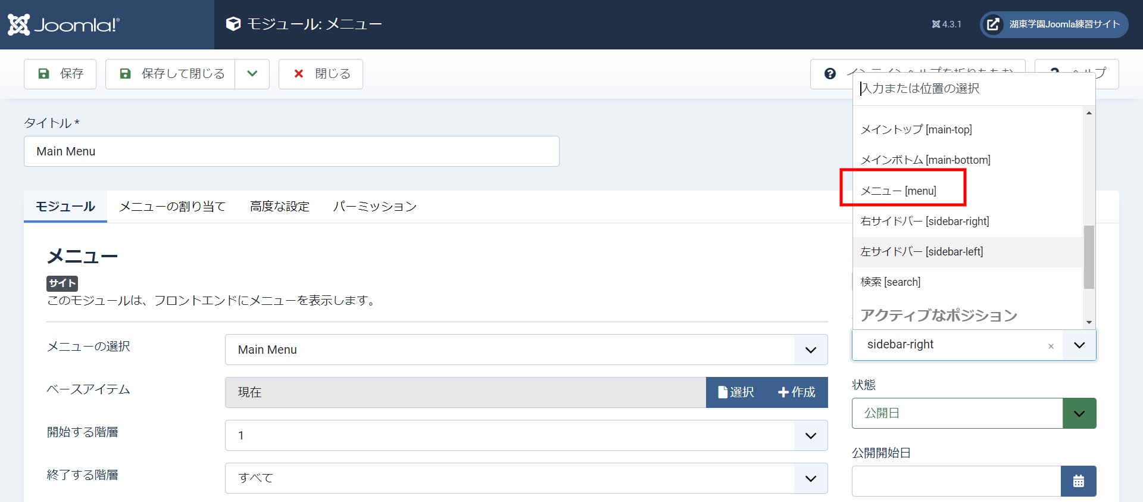Screen dimensions: 1143x502
Task: Click 保存して閉じる button
Action: pos(171,74)
